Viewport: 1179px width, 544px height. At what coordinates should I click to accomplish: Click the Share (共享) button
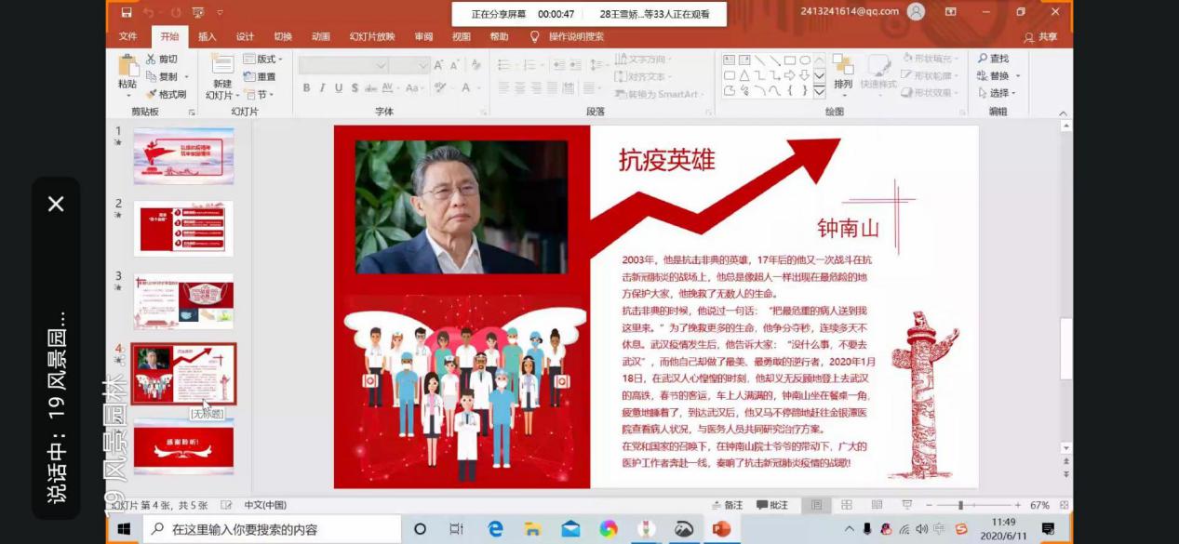[x=1041, y=37]
